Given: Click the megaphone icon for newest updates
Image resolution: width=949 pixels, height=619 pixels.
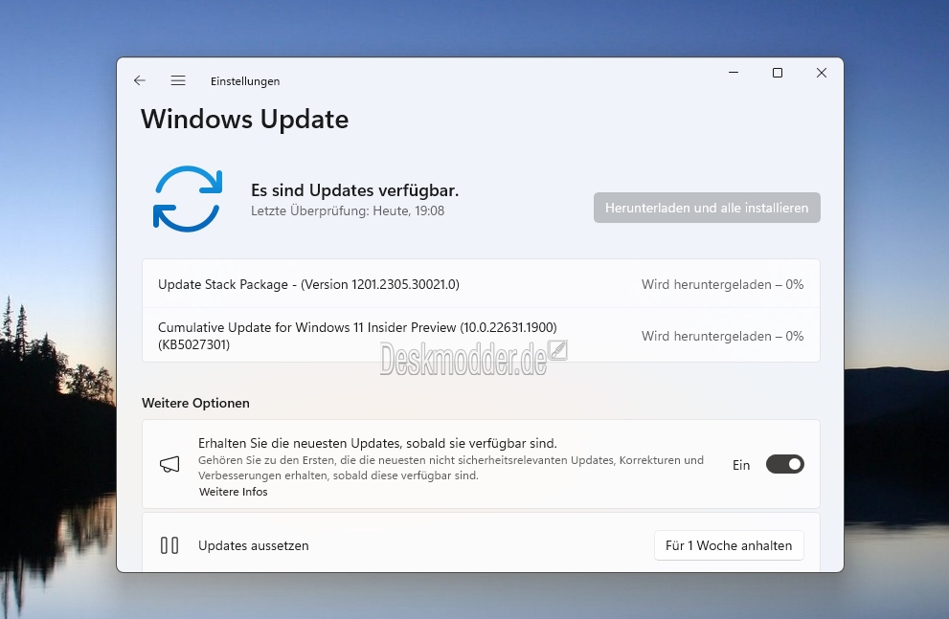Looking at the screenshot, I should 169,464.
